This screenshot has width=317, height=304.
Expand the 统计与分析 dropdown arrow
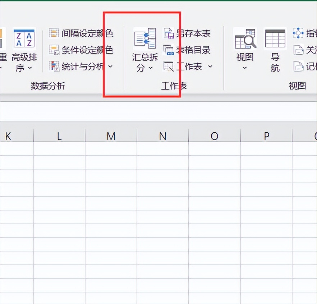(x=110, y=66)
